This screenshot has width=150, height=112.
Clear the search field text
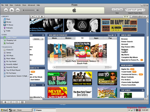[144, 10]
